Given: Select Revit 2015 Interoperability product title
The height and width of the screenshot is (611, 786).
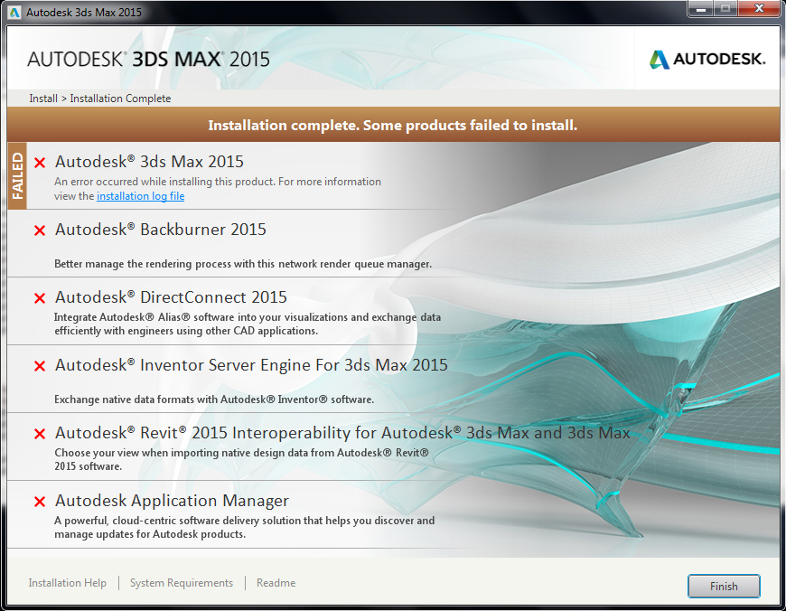Looking at the screenshot, I should tap(342, 432).
